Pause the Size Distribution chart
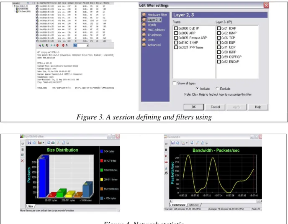The height and width of the screenshot is (224, 288). coord(23,150)
